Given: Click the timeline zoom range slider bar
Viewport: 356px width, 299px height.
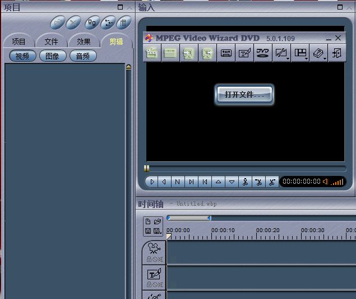Looking at the screenshot, I should point(189,218).
